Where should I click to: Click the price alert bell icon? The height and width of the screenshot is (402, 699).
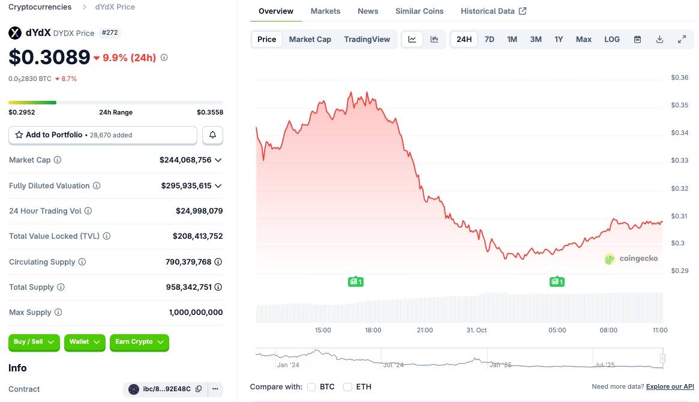[212, 135]
